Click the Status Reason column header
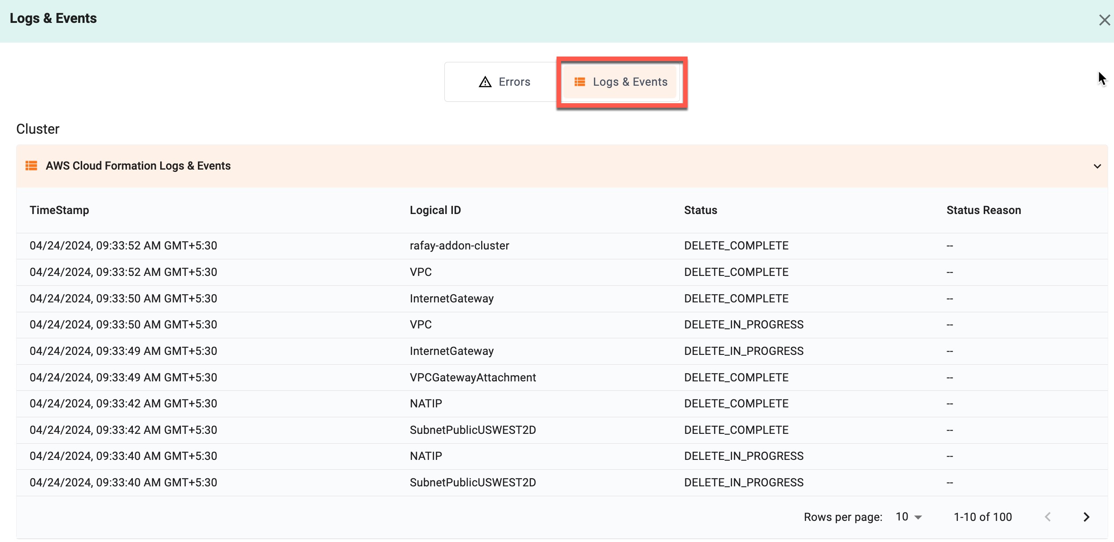 click(x=984, y=210)
